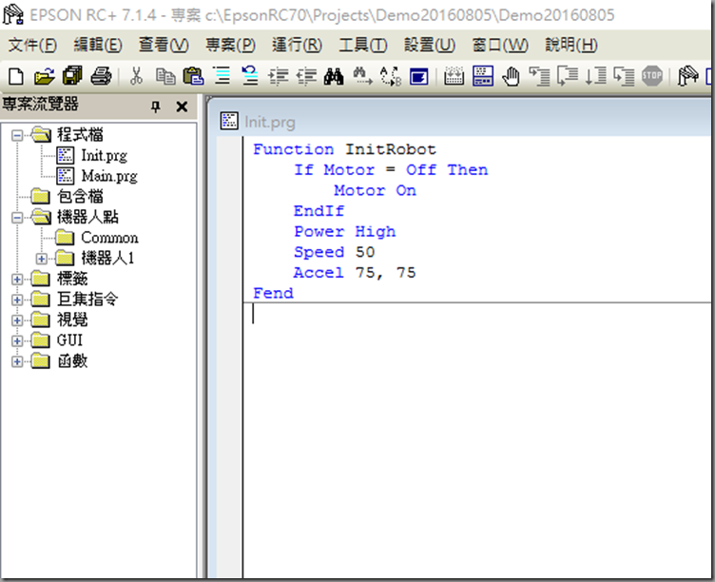Select the 機器人點 folder label
This screenshot has width=715, height=582.
(x=87, y=217)
